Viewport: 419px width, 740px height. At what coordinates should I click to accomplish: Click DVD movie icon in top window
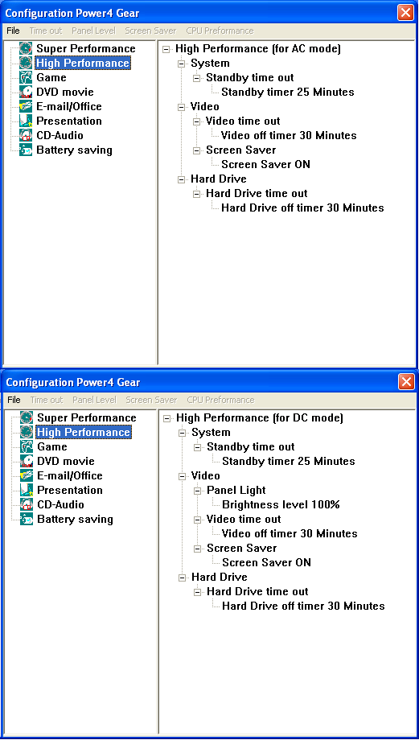[x=26, y=92]
